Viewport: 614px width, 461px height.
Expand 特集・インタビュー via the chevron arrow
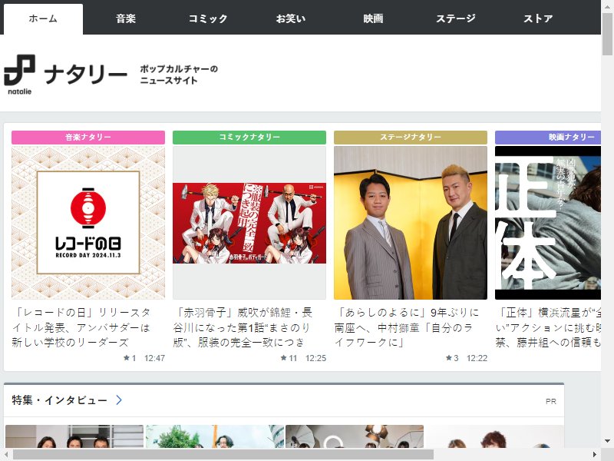click(x=119, y=400)
